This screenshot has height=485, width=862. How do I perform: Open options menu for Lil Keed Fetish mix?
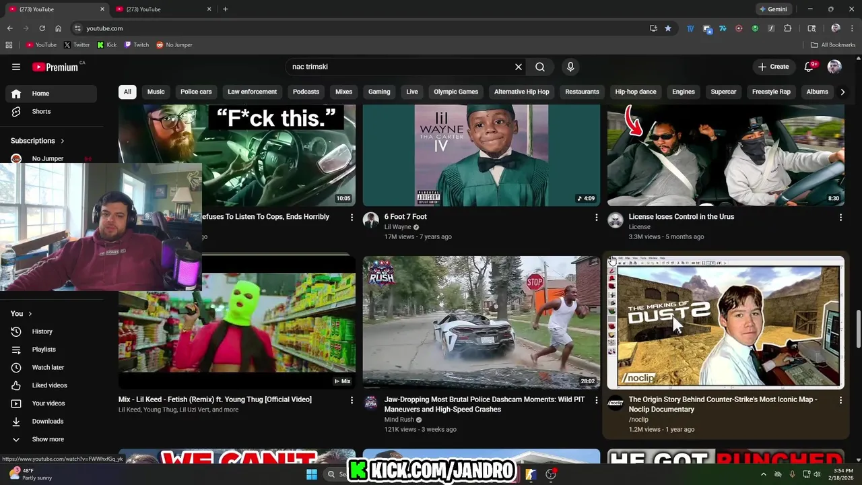tap(352, 400)
